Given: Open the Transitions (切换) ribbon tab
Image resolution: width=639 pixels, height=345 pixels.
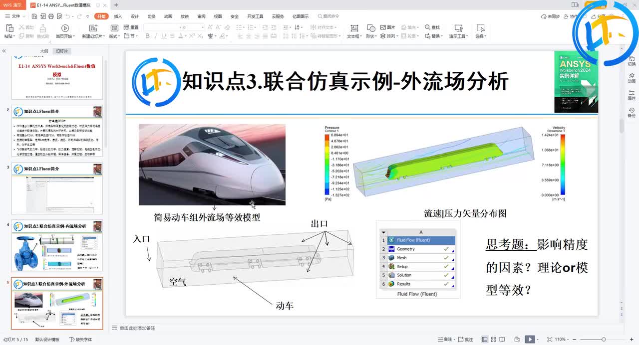Looking at the screenshot, I should pos(151,16).
